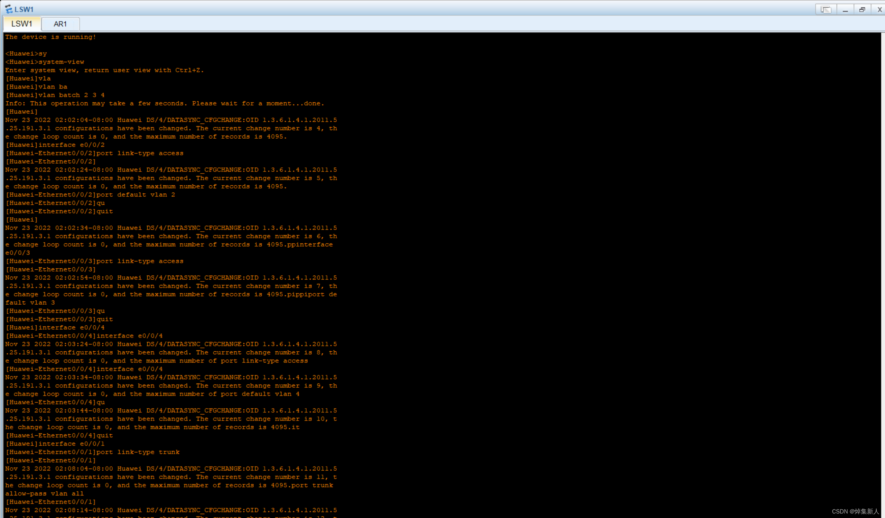The image size is (885, 518).
Task: Click the LSW1 window title icon
Action: click(x=8, y=9)
